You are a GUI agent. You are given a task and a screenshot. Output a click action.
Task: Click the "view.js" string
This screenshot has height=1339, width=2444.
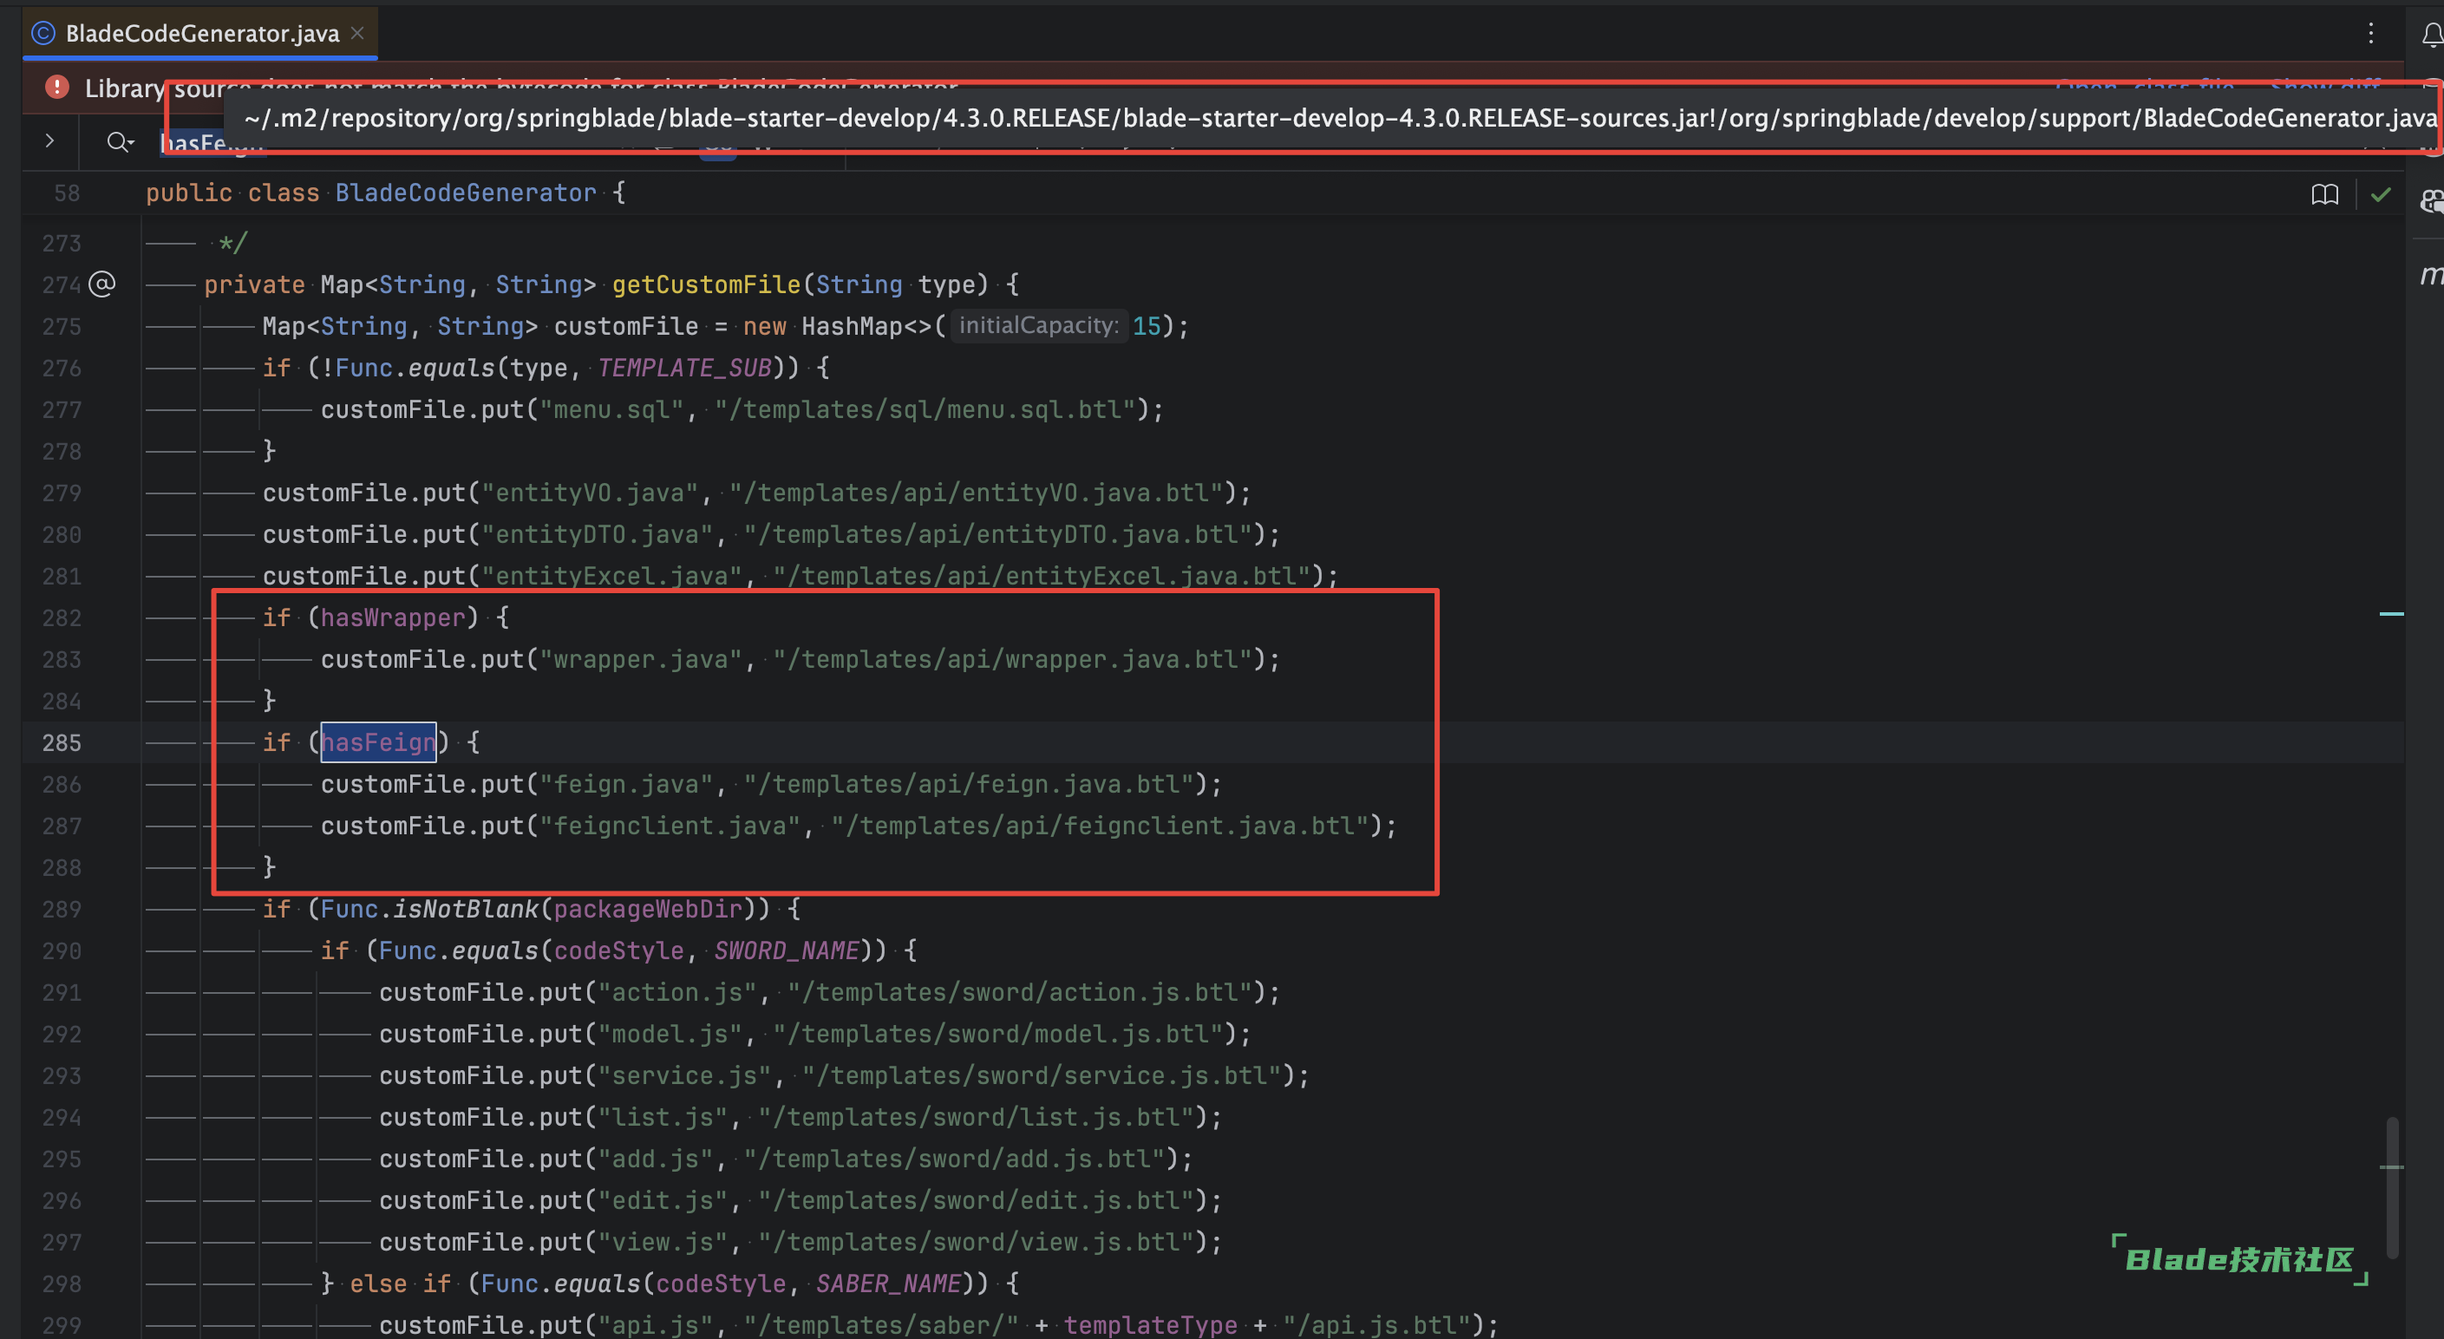663,1243
